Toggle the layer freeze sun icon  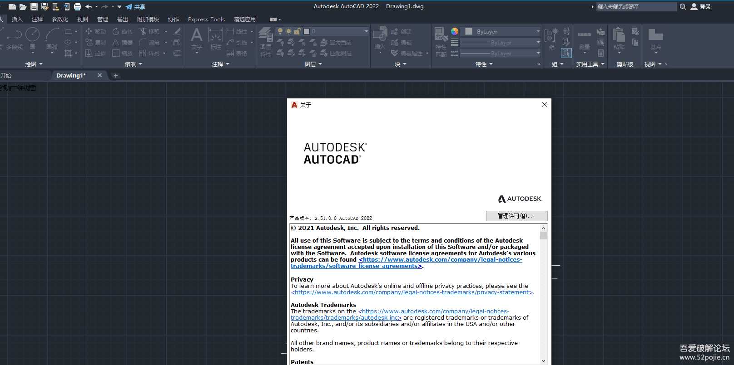point(288,31)
